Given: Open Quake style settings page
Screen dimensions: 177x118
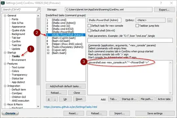Looking at the screenshot, I should pyautogui.click(x=18, y=30).
